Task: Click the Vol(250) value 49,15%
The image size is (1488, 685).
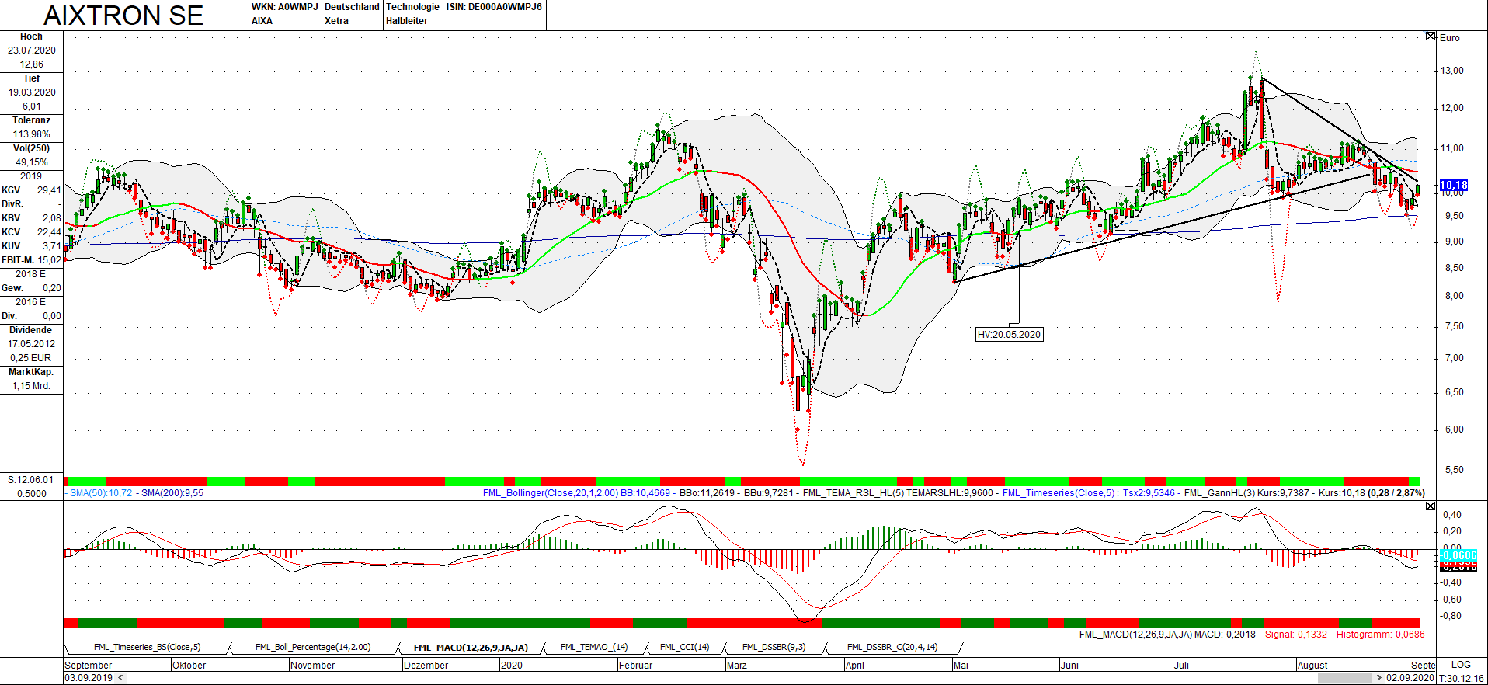Action: [x=32, y=162]
